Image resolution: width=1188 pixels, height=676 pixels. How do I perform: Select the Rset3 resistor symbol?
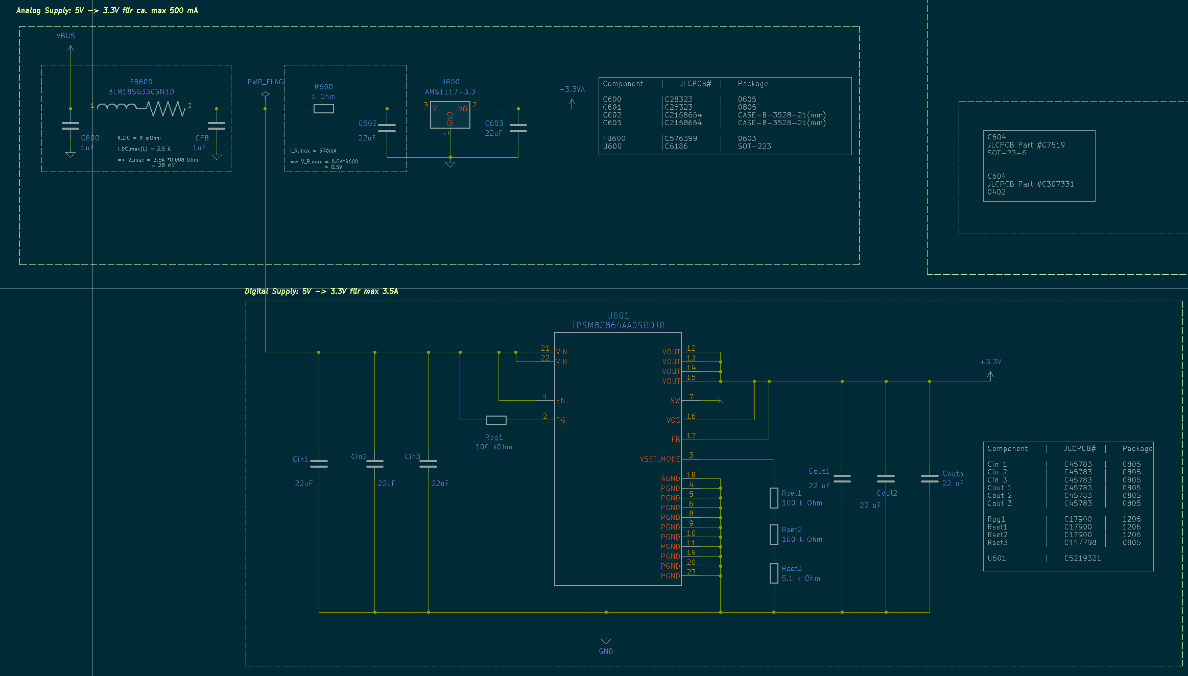(774, 573)
